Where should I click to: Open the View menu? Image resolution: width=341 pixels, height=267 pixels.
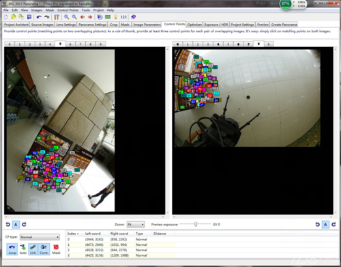point(25,10)
